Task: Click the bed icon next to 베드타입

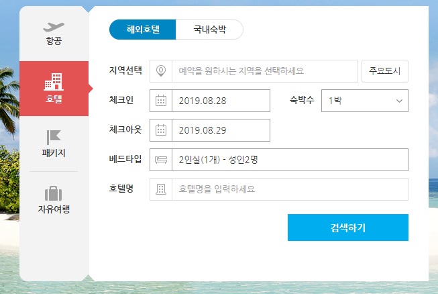Action: [161, 160]
